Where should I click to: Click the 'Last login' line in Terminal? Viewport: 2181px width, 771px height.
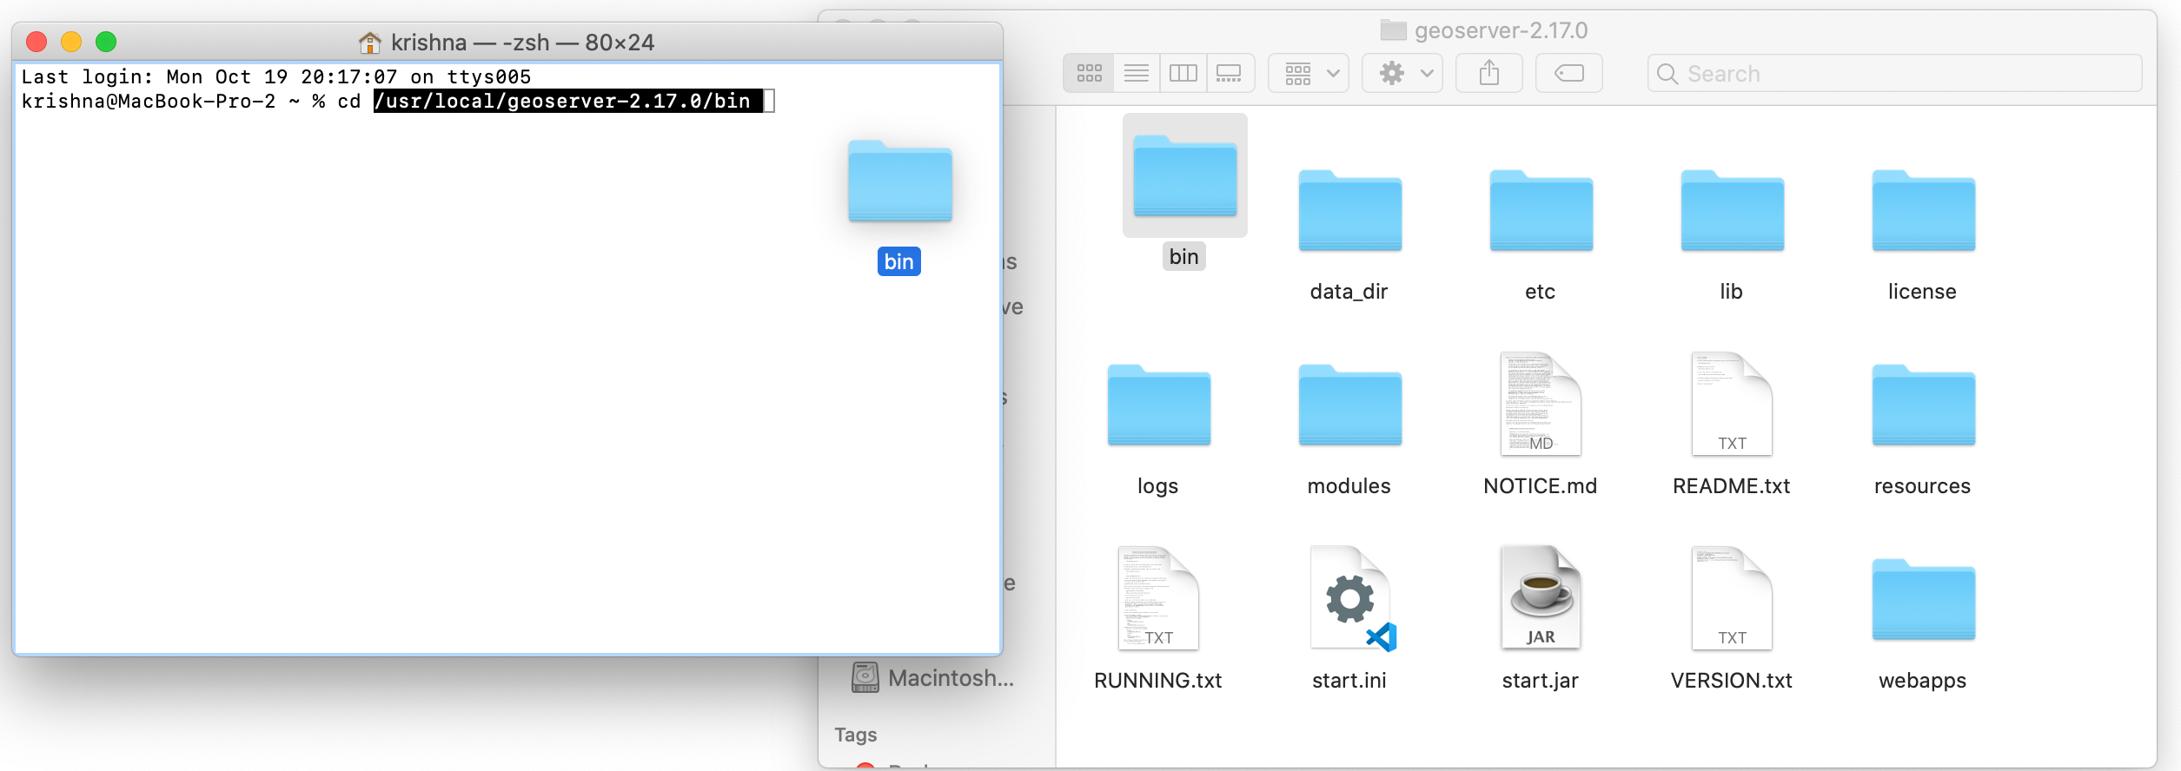pos(276,76)
